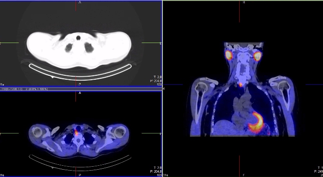Select the axial fused PET/CT viewport
This screenshot has width=323, height=177.
(81, 134)
